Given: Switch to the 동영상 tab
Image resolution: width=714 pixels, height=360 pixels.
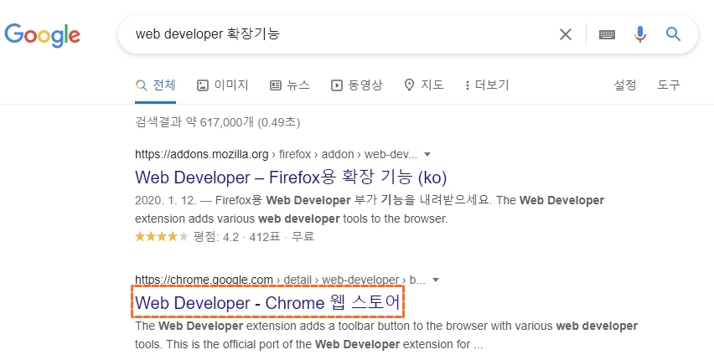Looking at the screenshot, I should pyautogui.click(x=356, y=85).
